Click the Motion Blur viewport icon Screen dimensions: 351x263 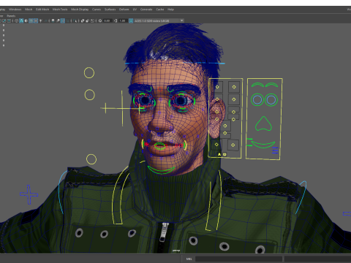click(x=58, y=20)
